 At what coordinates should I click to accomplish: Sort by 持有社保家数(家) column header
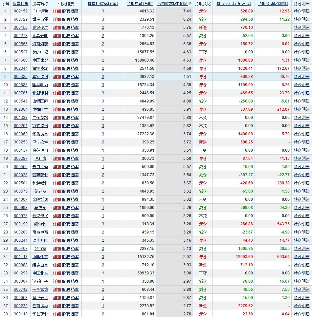click(103, 4)
